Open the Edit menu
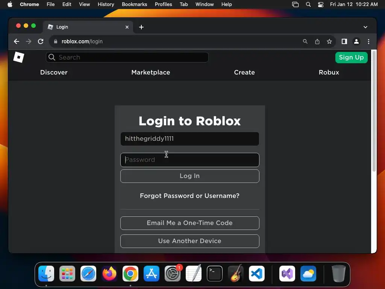This screenshot has height=289, width=385. coord(67,4)
